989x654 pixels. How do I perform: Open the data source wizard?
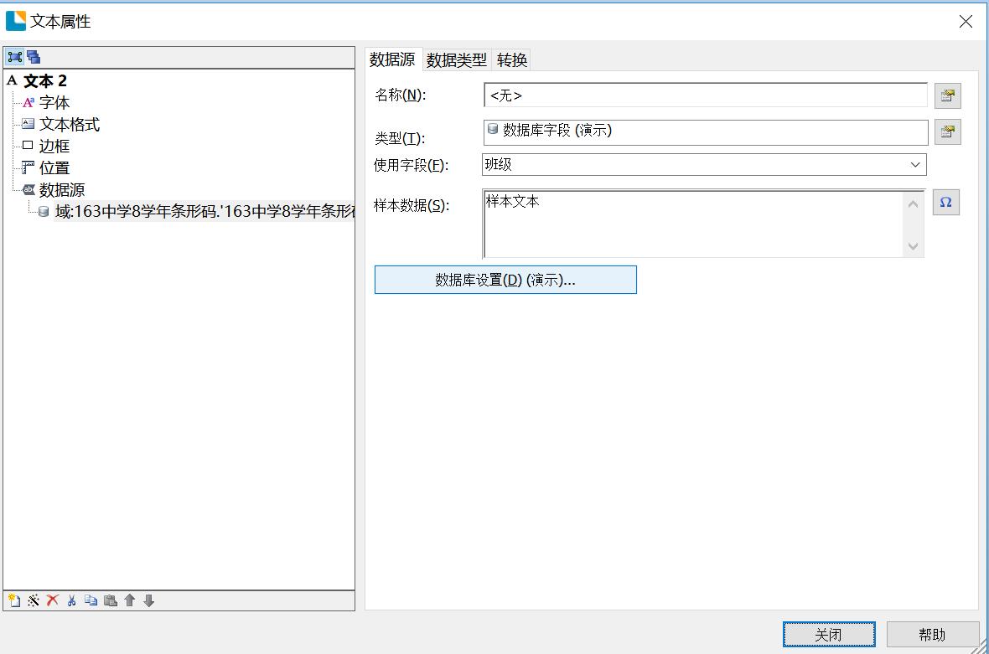pyautogui.click(x=34, y=600)
